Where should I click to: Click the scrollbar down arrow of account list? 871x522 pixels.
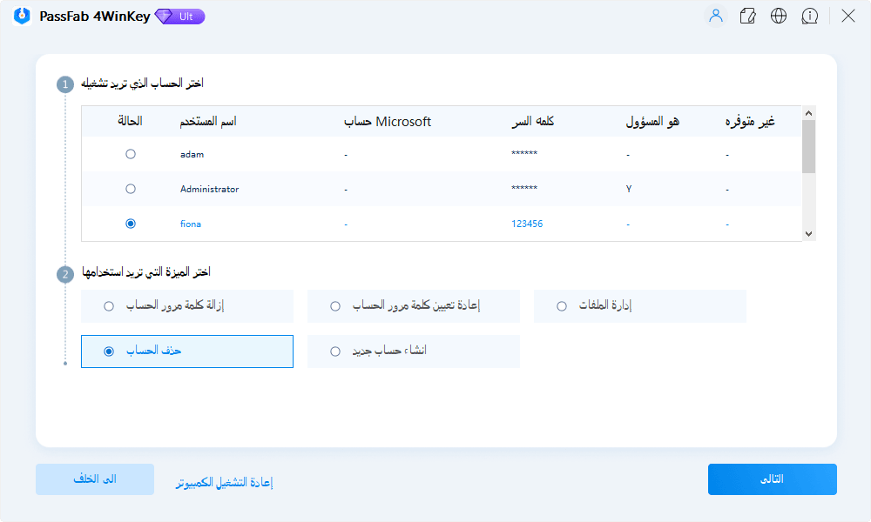tap(810, 232)
